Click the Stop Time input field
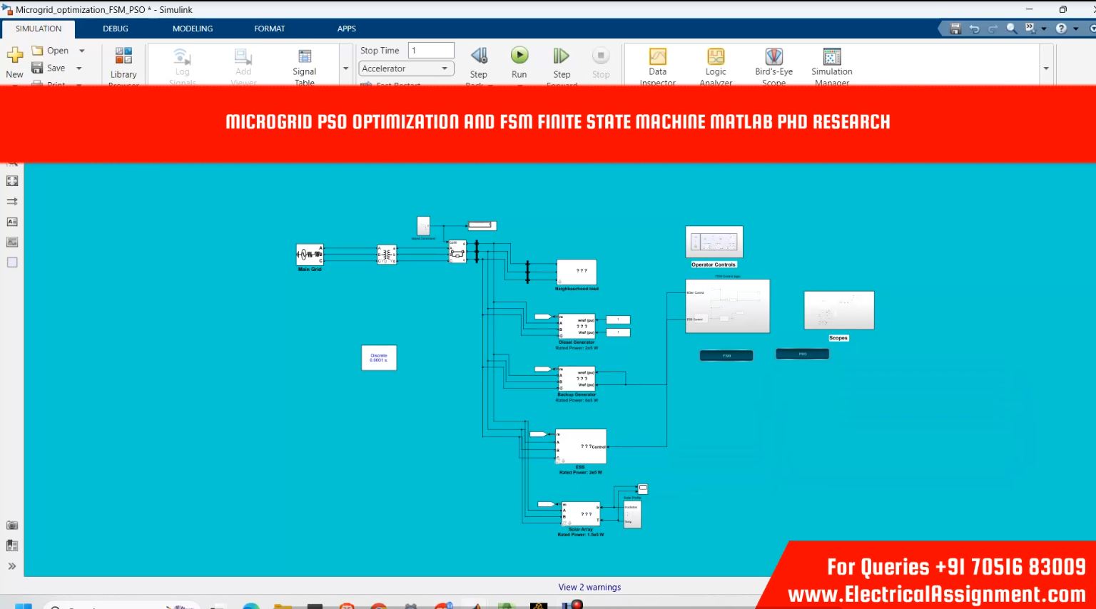This screenshot has height=609, width=1096. (x=431, y=51)
